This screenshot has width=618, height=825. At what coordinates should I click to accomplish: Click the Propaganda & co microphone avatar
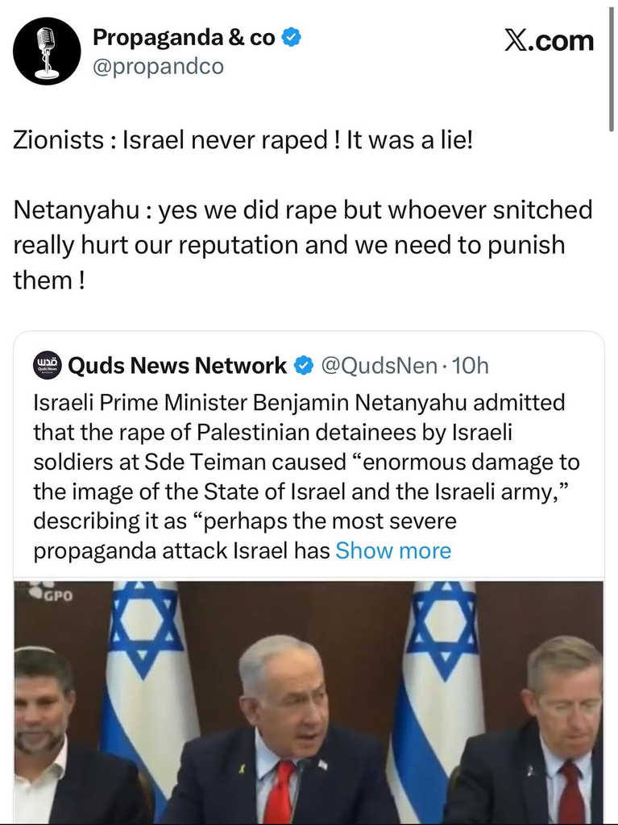(47, 51)
